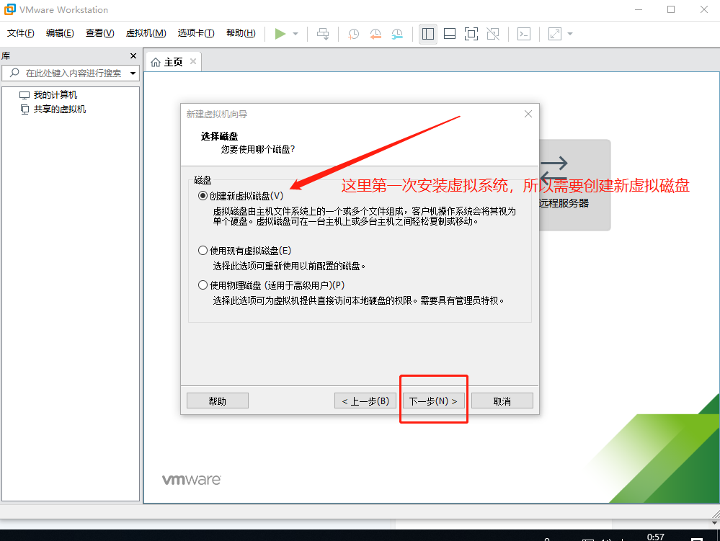This screenshot has width=720, height=541.
Task: Toggle the library sidebar view icon
Action: tap(428, 33)
